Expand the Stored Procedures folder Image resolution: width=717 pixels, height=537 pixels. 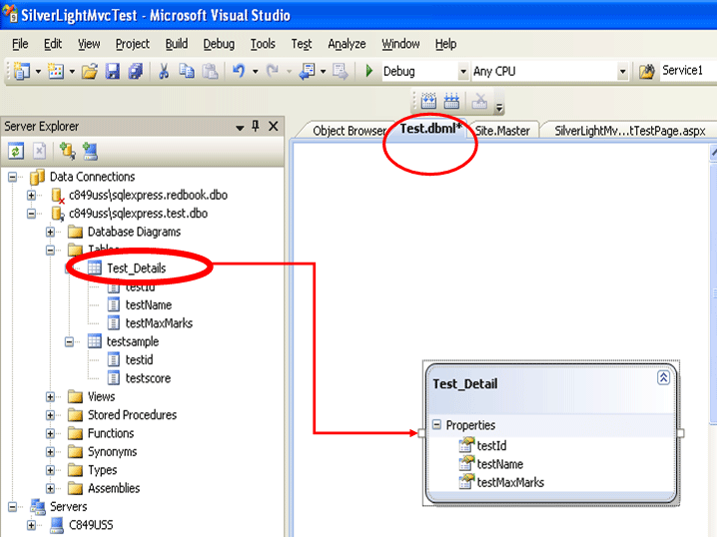[50, 415]
